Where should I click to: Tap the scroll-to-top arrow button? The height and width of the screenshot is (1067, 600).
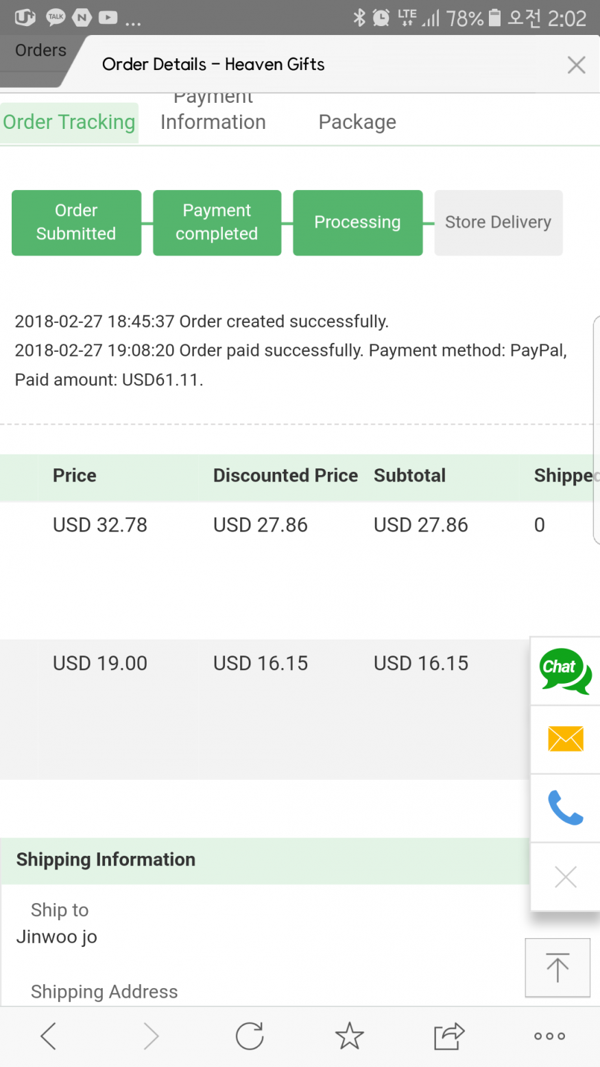(557, 967)
